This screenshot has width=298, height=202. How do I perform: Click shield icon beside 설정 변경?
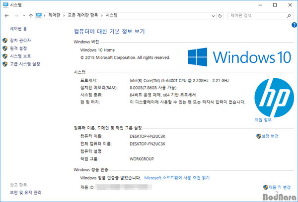coord(258,136)
